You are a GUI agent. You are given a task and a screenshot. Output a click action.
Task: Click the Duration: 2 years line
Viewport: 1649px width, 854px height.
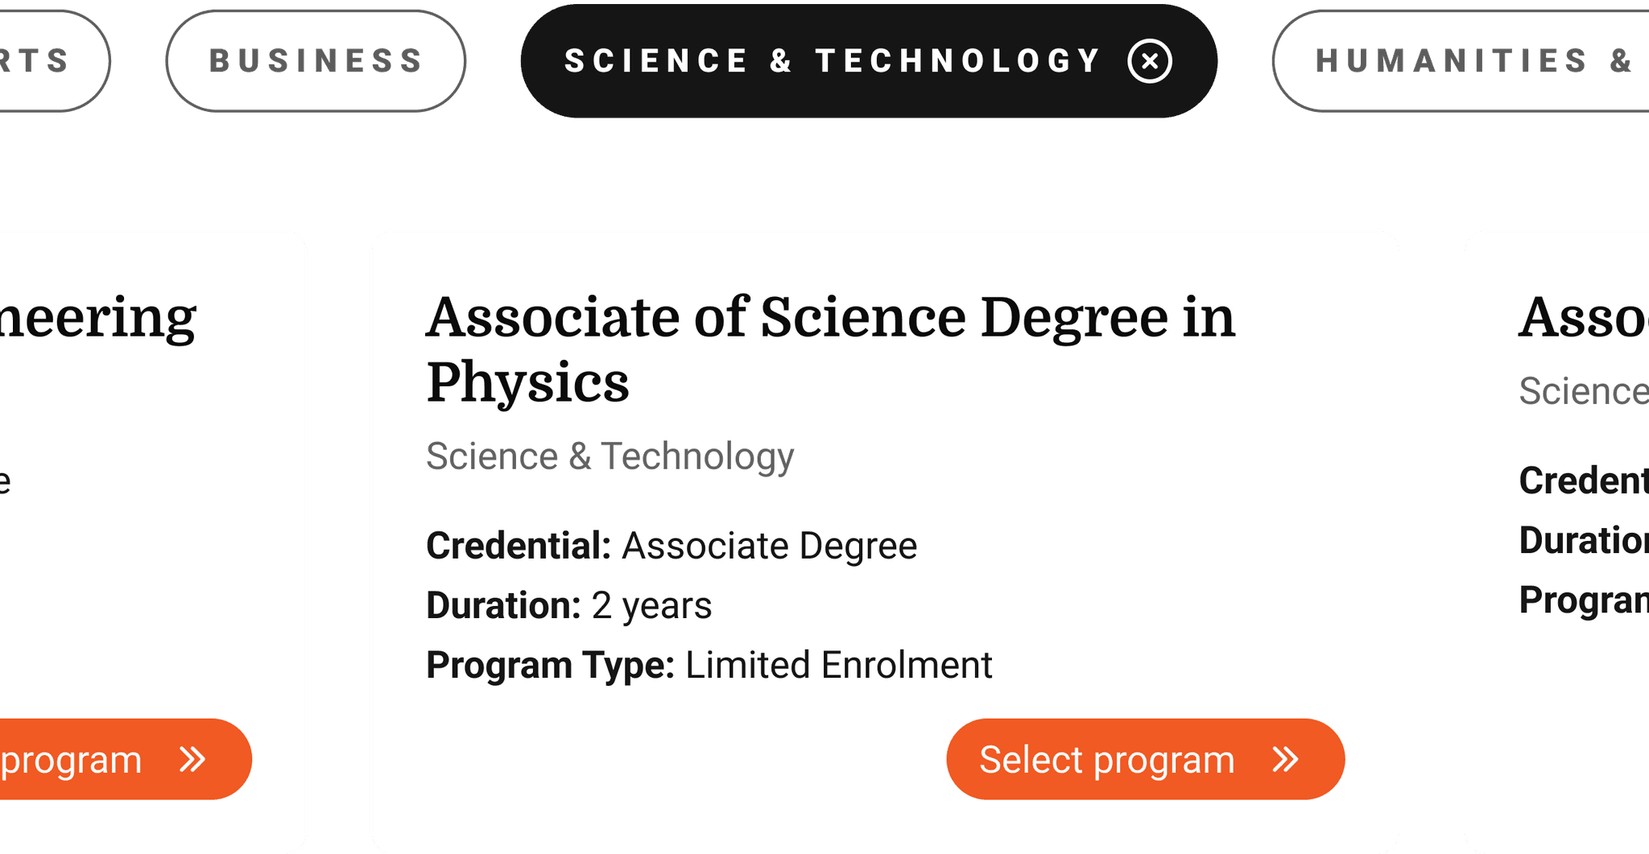coord(568,605)
